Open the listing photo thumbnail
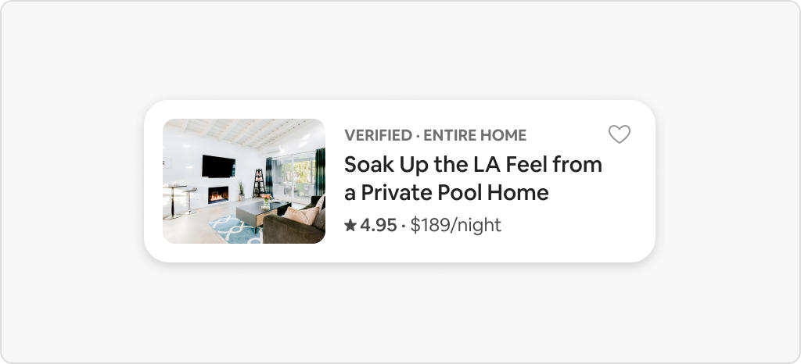Image resolution: width=801 pixels, height=364 pixels. coord(244,181)
